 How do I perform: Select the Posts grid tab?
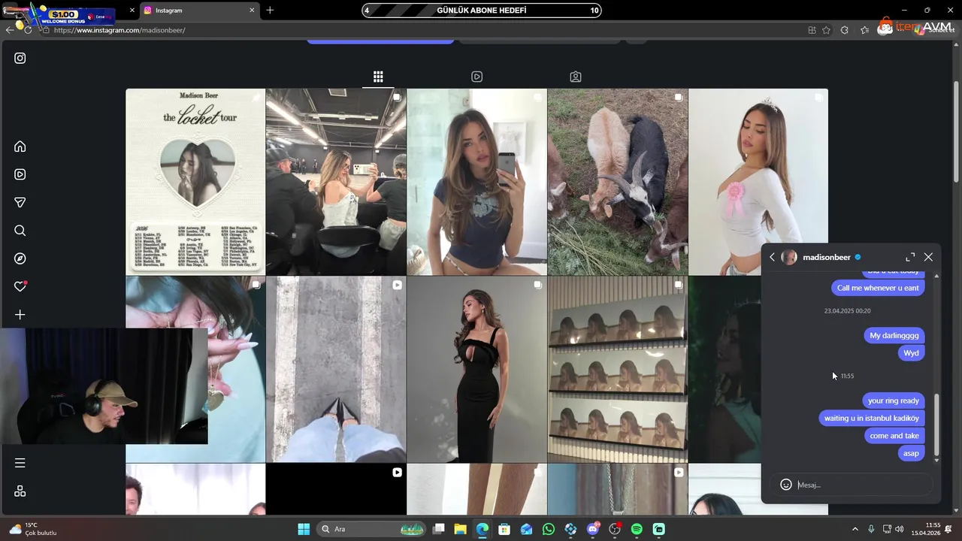click(x=378, y=77)
